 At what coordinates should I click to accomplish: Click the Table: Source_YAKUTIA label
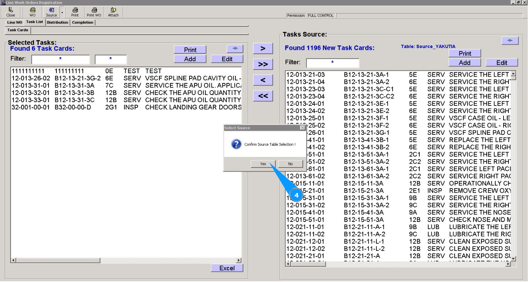click(428, 47)
